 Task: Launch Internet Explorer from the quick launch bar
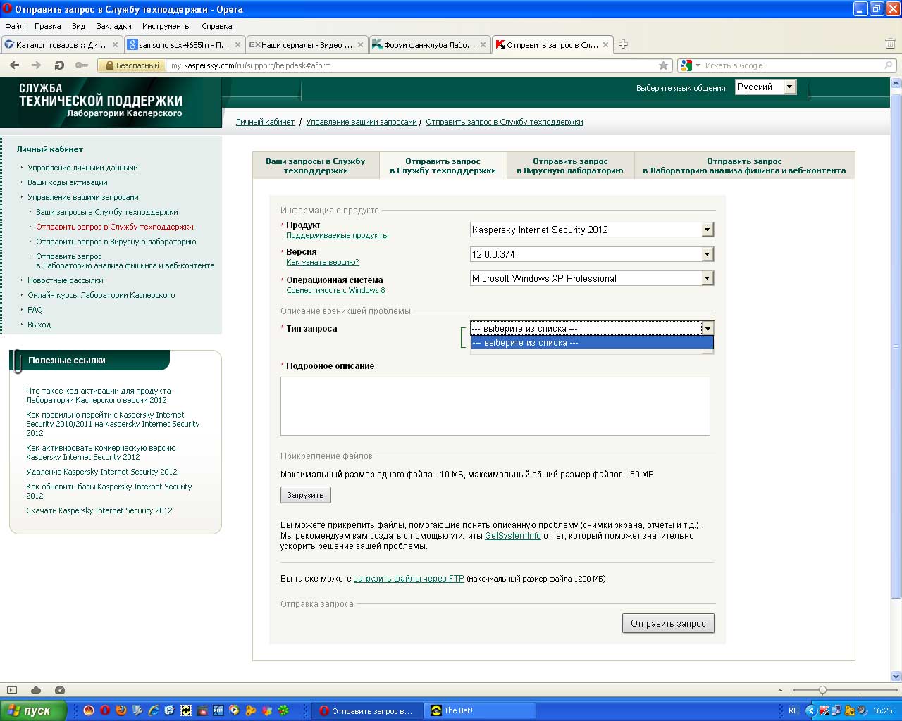[154, 710]
